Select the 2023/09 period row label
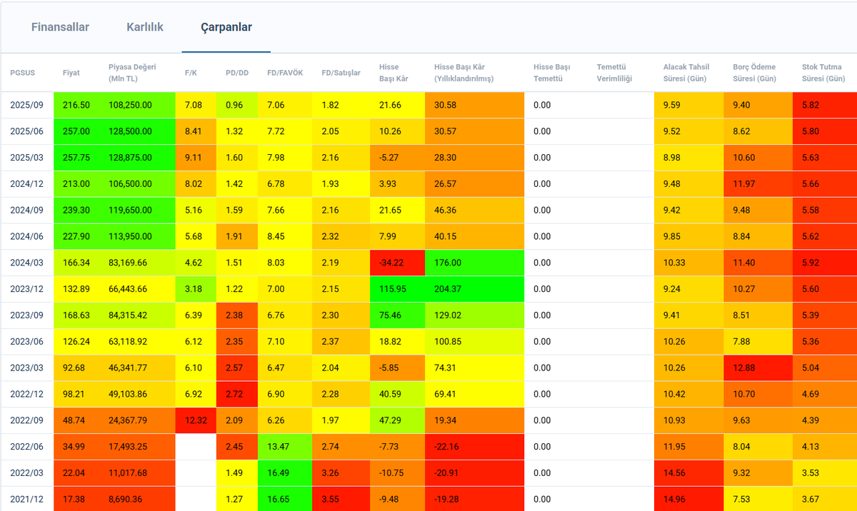 pyautogui.click(x=26, y=315)
